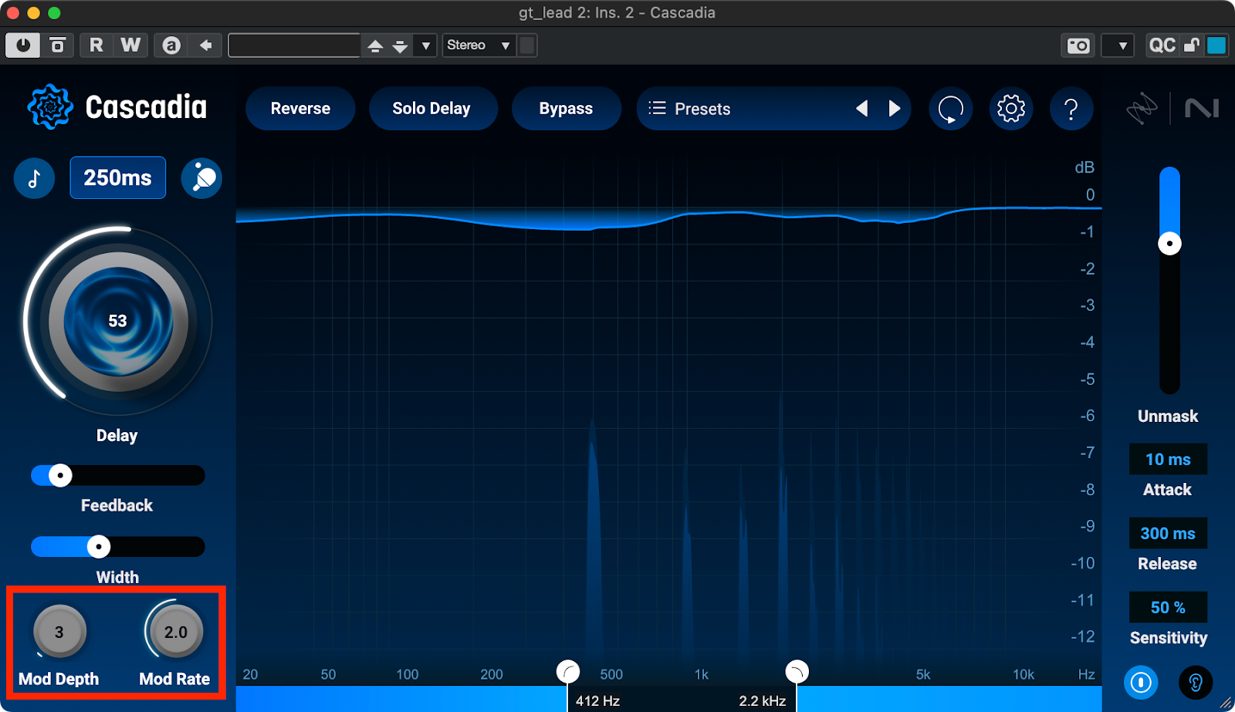Click the Unmask amount slider handle
The image size is (1235, 712).
click(x=1169, y=244)
